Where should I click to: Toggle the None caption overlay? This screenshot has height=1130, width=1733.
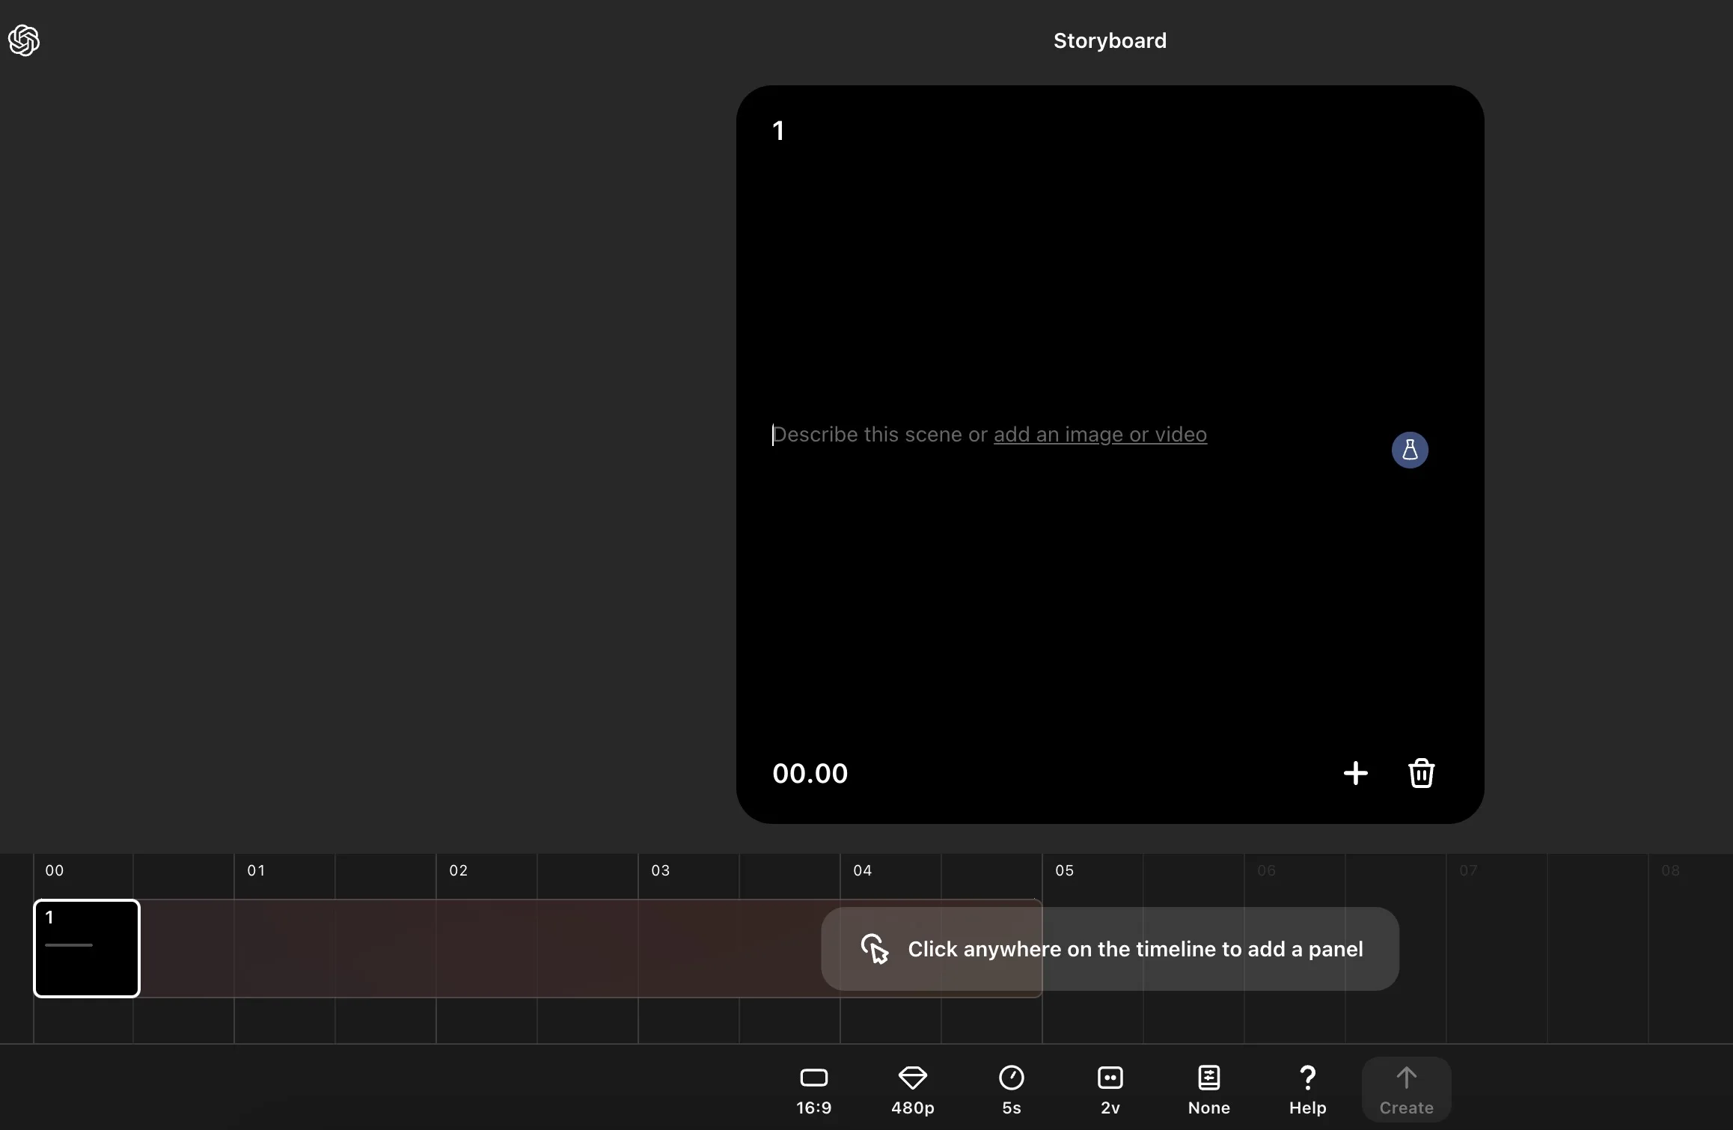pos(1208,1088)
